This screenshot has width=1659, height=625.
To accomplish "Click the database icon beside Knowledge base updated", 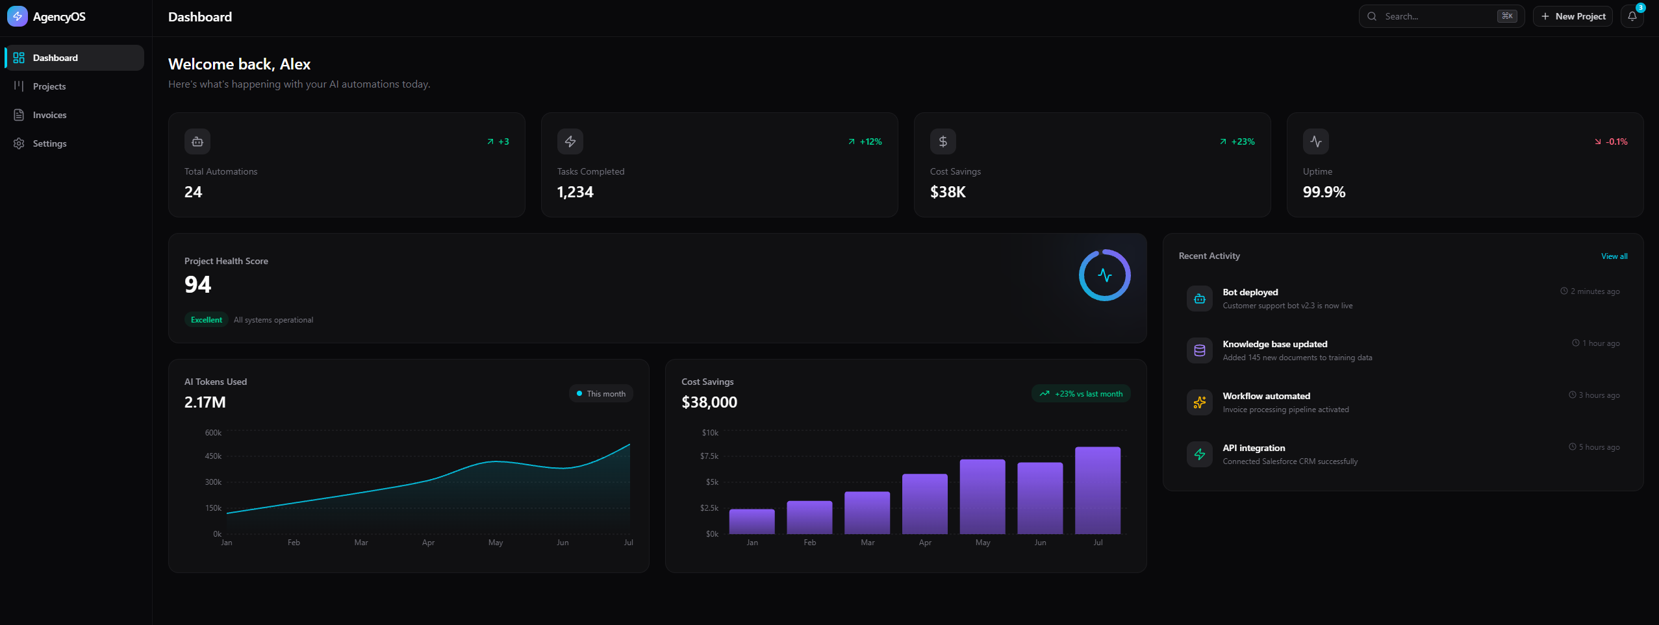I will pyautogui.click(x=1199, y=350).
